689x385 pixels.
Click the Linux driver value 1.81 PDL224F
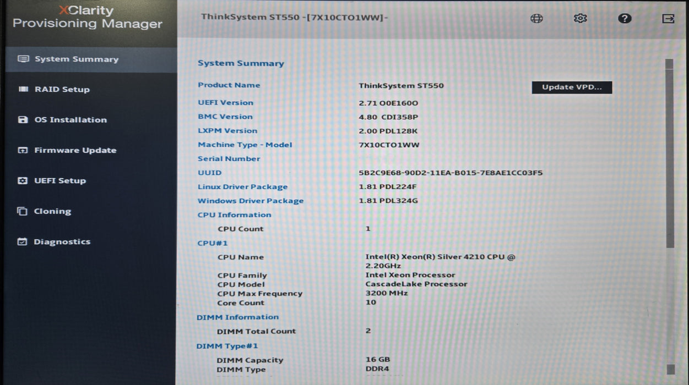(x=388, y=187)
